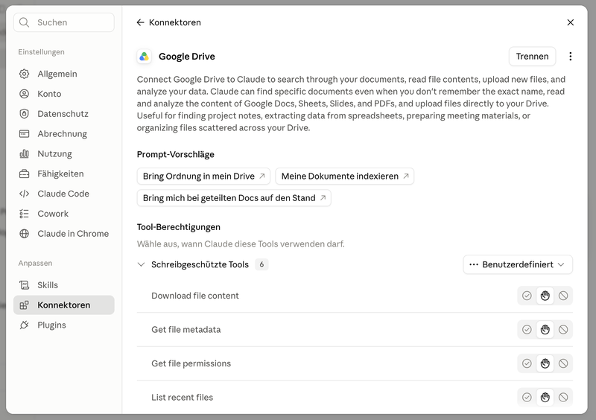Block Download file content tool
This screenshot has height=420, width=596.
point(563,296)
